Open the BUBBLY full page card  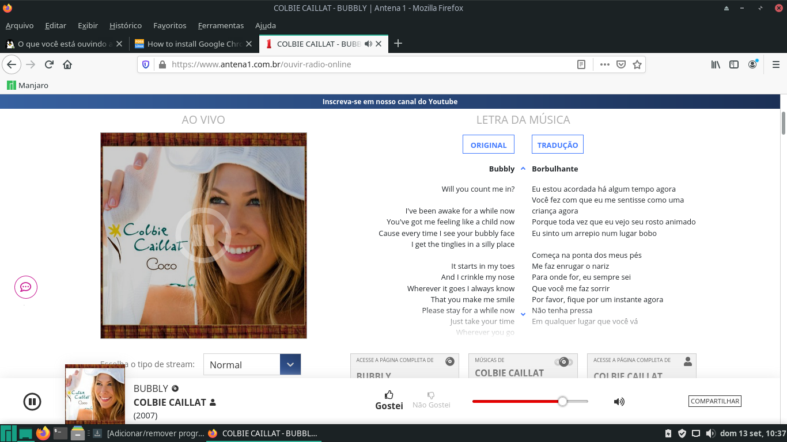404,366
